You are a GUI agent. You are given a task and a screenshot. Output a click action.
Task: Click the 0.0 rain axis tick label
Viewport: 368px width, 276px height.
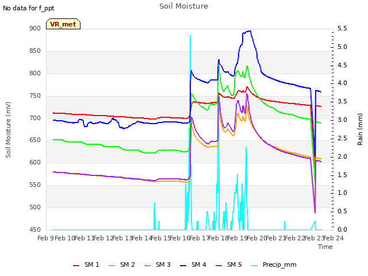pos(342,229)
